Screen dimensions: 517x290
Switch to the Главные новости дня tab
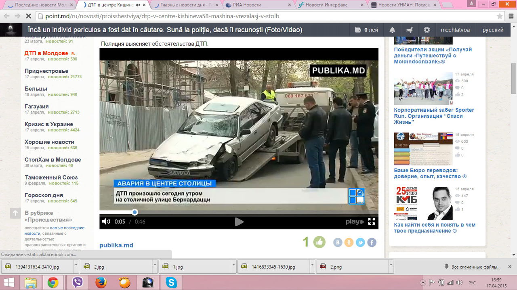tap(185, 5)
